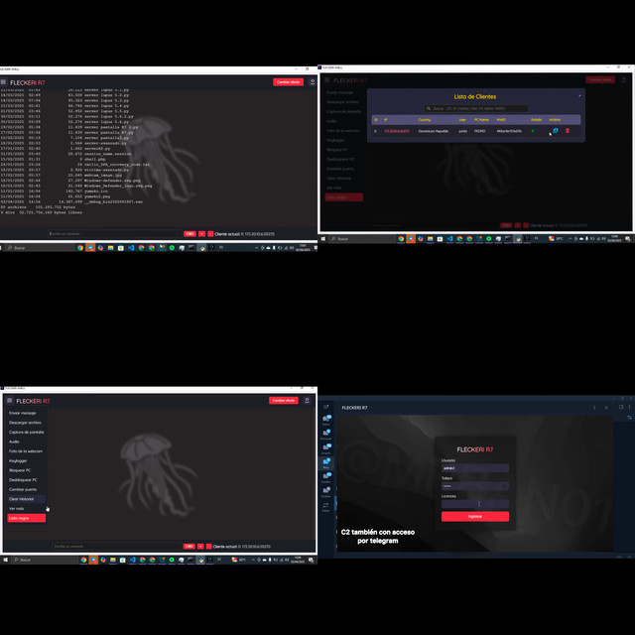
Task: Click Cambiar cliente in the file listing window
Action: [288, 82]
